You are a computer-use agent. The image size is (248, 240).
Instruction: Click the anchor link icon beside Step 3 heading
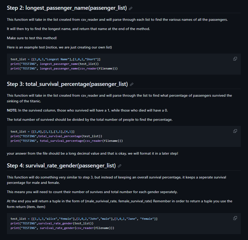pos(131,84)
